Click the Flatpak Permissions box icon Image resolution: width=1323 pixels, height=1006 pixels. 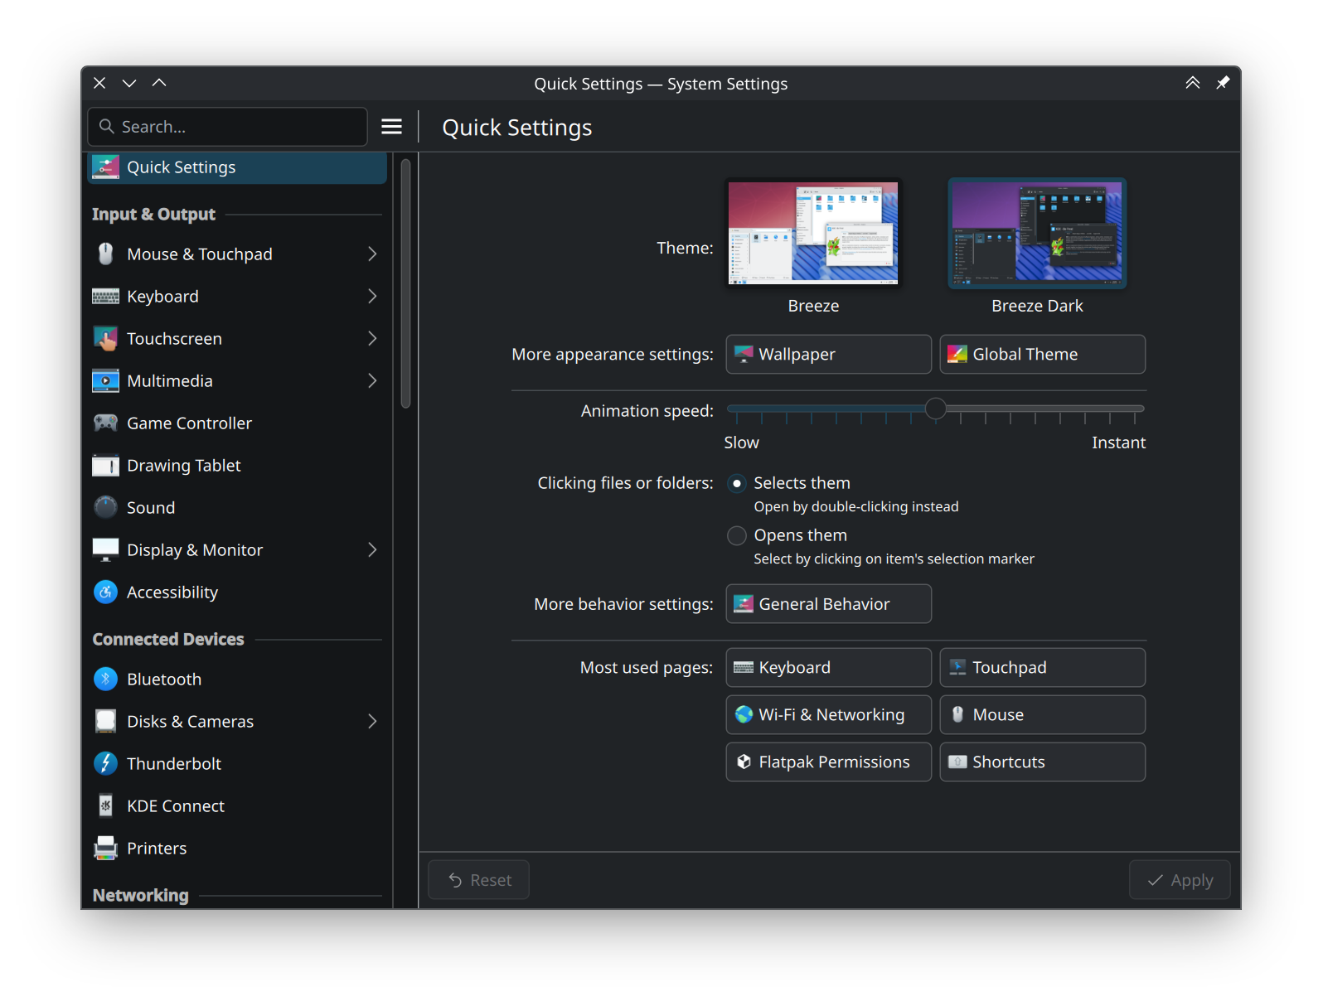coord(744,762)
